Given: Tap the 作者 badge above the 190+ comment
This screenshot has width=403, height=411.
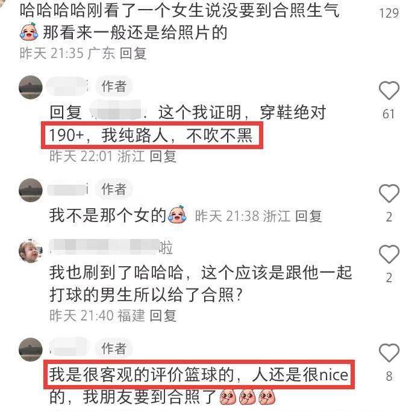Looking at the screenshot, I should point(114,86).
